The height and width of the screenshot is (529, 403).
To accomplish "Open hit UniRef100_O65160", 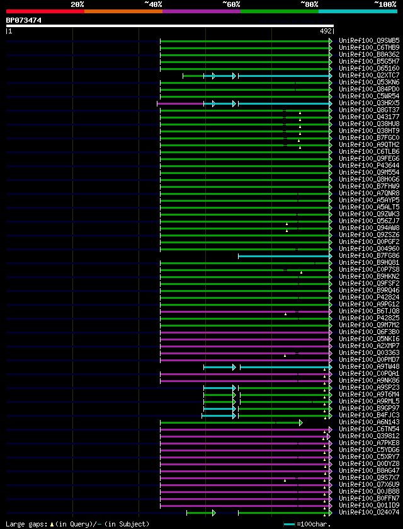I will [369, 69].
